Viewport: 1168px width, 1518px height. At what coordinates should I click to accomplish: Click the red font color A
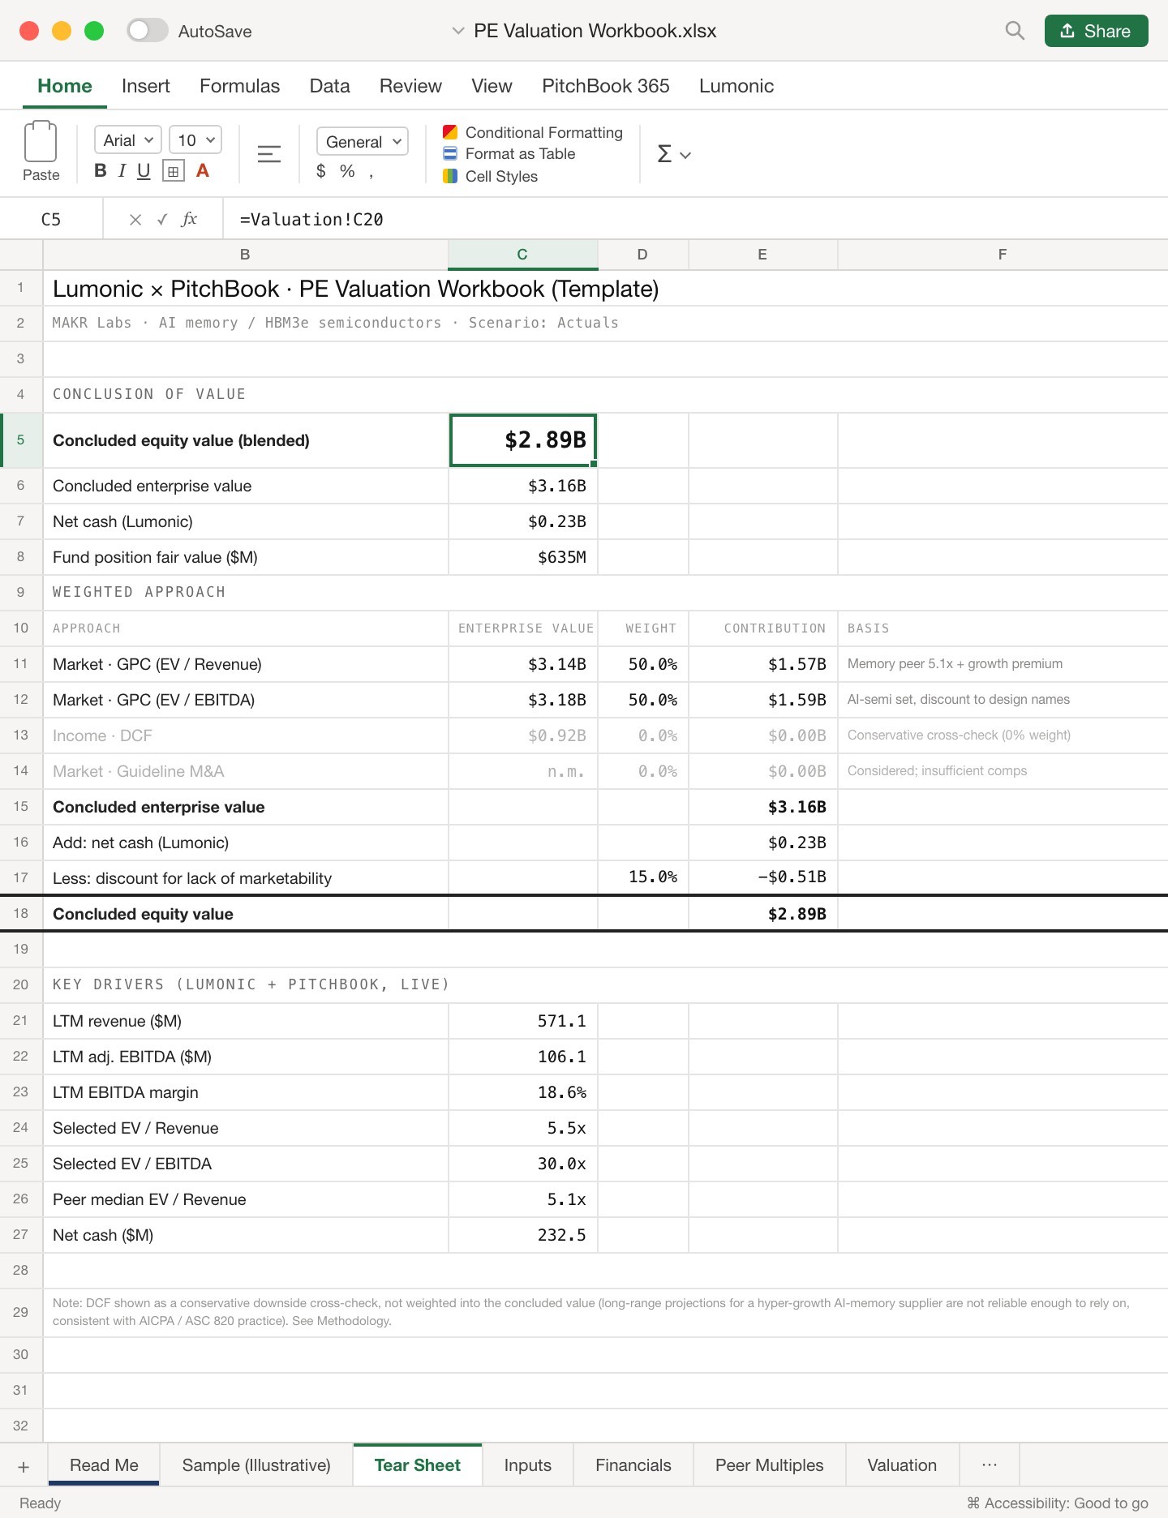pos(203,170)
